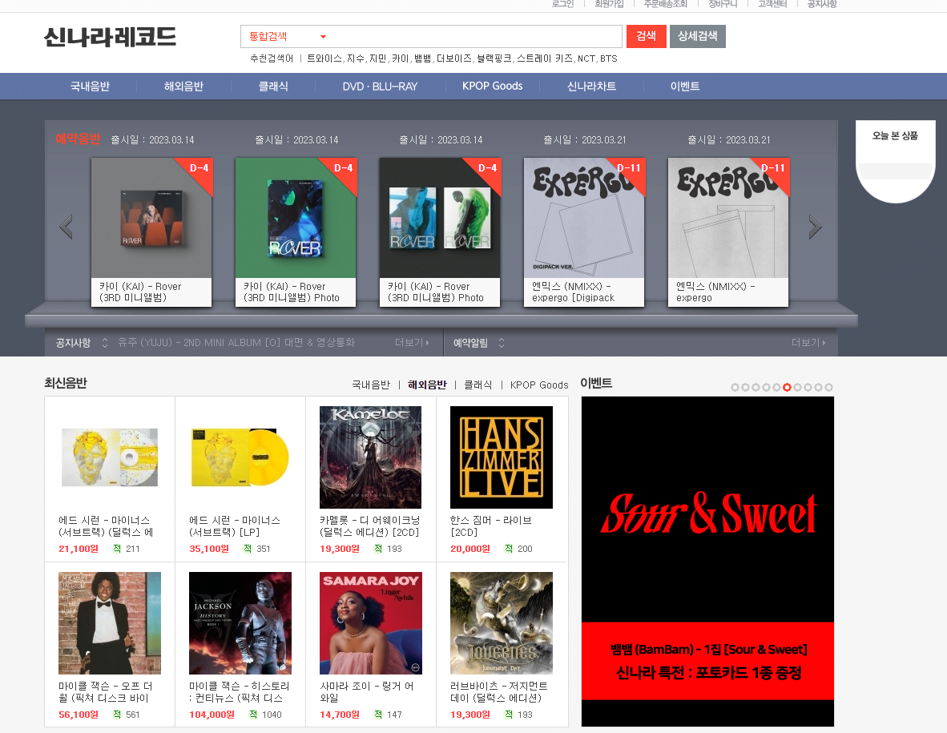Open the Kamelot album cover

pos(370,457)
